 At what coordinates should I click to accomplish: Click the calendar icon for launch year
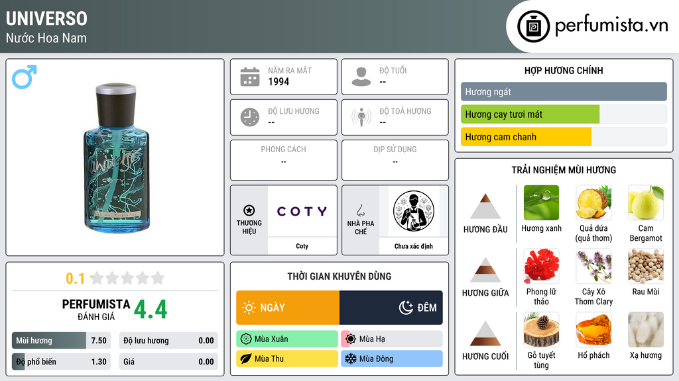coord(250,77)
